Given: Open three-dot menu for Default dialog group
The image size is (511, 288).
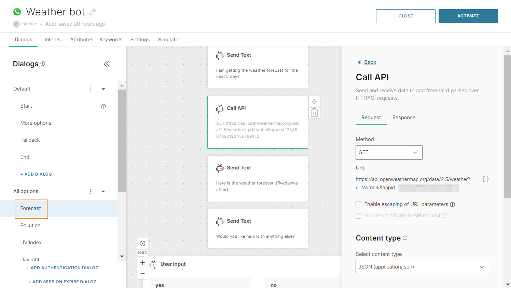Looking at the screenshot, I should pyautogui.click(x=91, y=89).
